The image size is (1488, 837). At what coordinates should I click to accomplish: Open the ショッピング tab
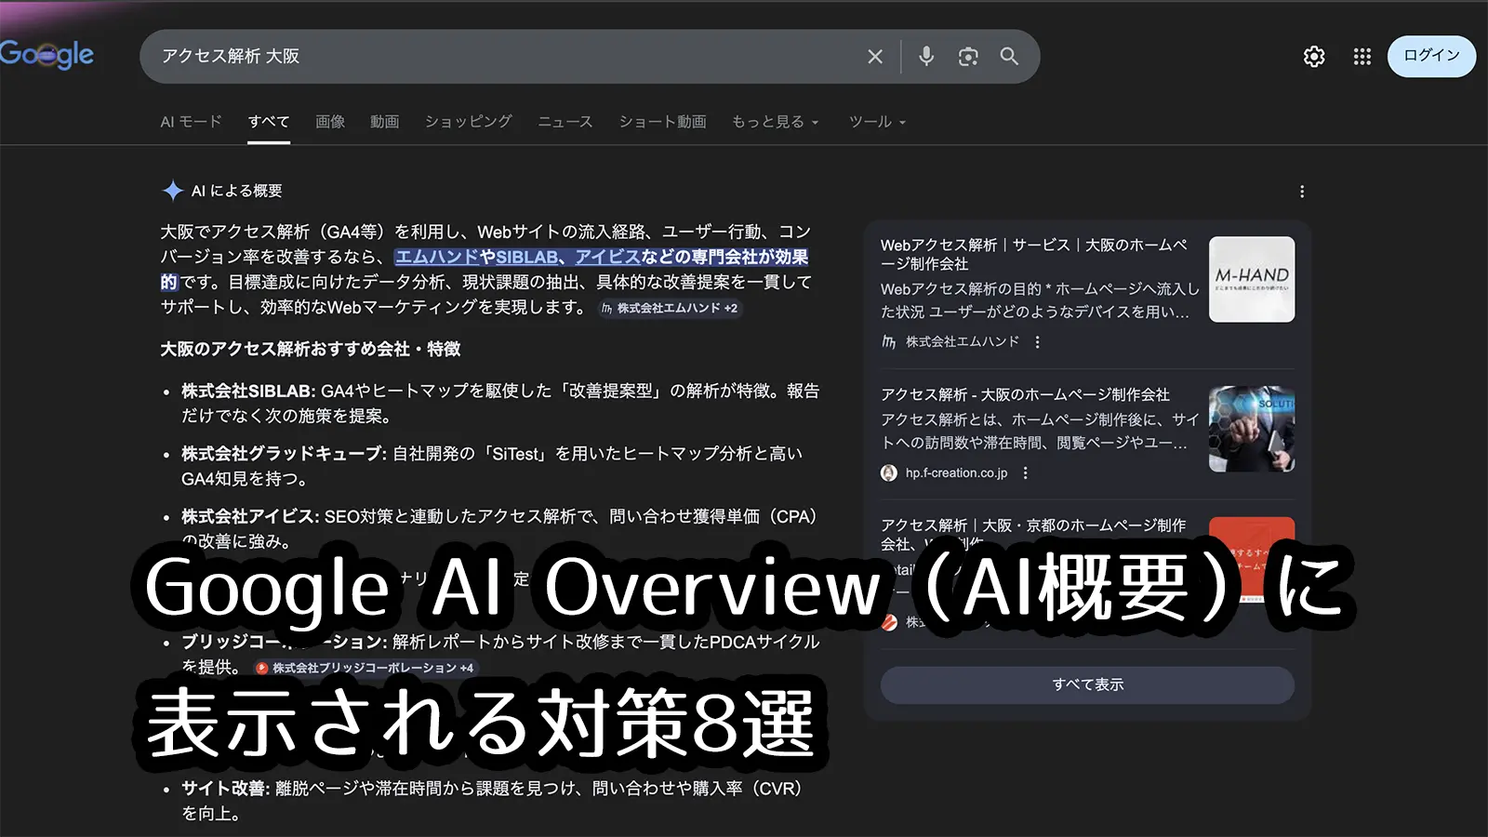point(469,122)
